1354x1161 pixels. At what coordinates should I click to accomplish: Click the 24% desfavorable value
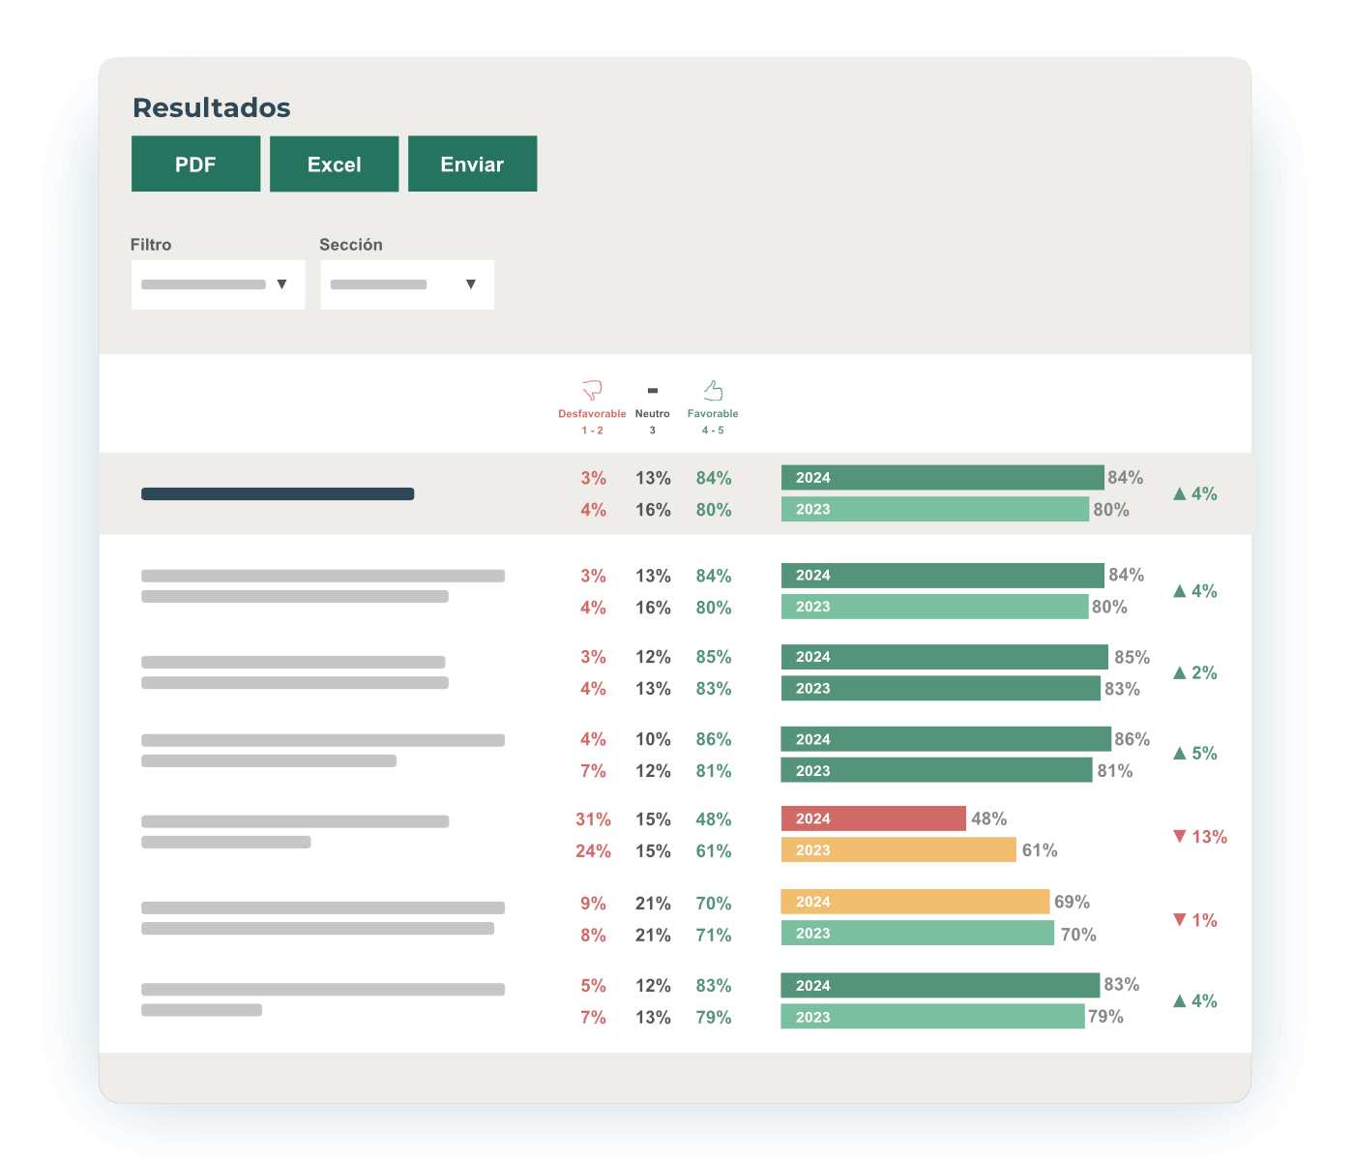point(593,851)
